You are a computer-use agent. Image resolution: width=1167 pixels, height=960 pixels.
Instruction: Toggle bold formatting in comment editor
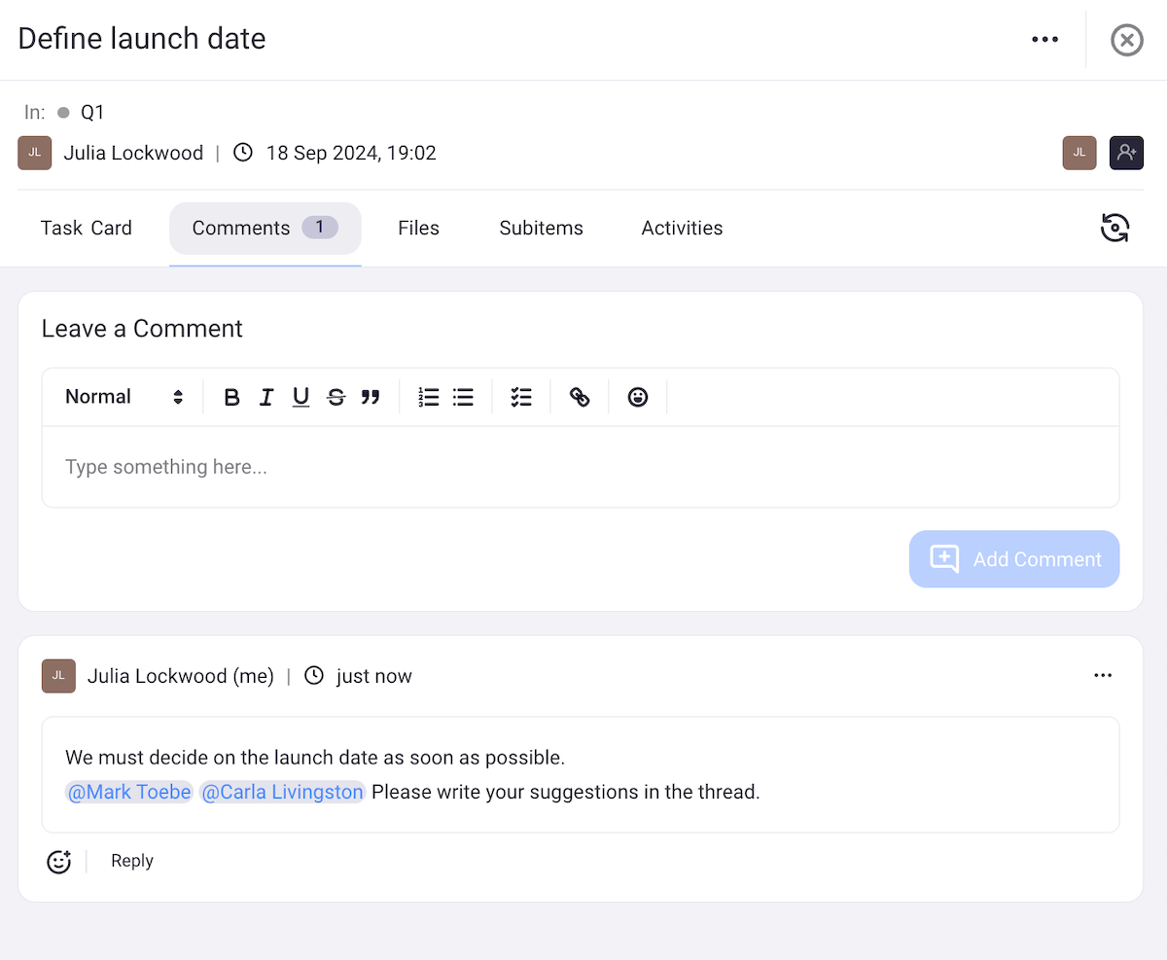tap(231, 397)
